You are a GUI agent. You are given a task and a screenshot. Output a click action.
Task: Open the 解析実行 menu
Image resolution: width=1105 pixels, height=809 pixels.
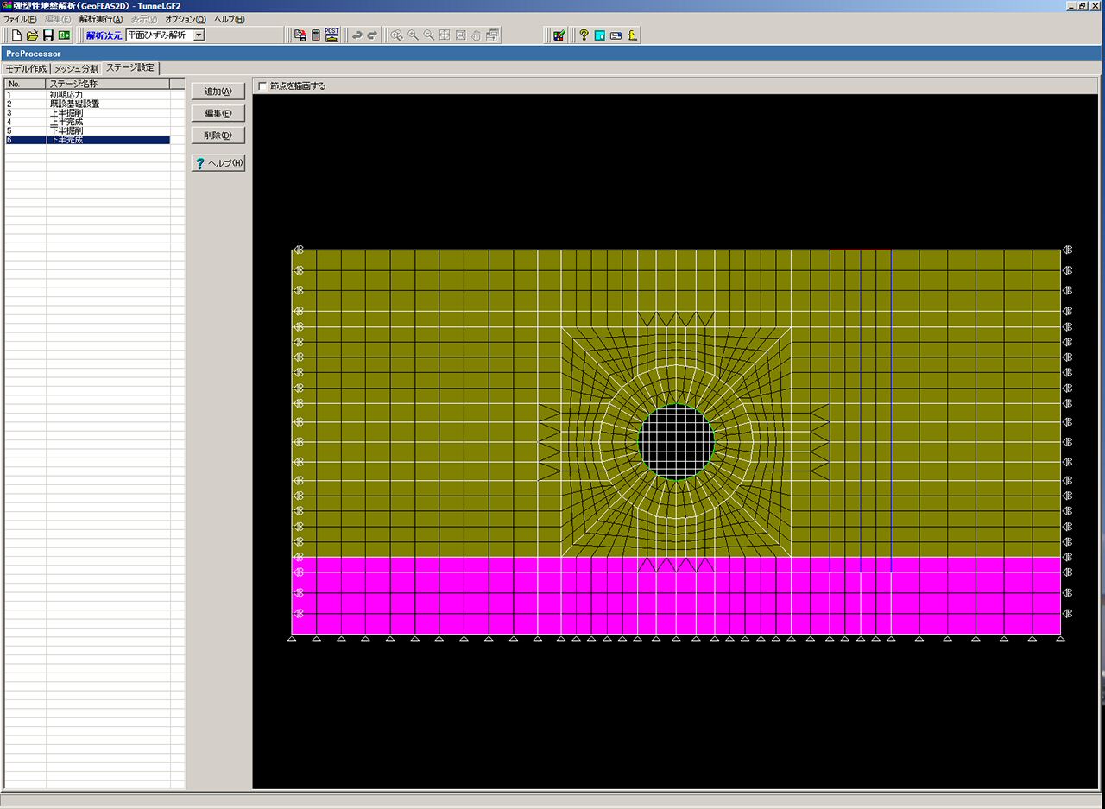click(101, 19)
